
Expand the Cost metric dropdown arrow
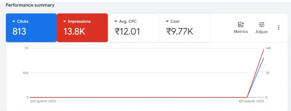167,21
